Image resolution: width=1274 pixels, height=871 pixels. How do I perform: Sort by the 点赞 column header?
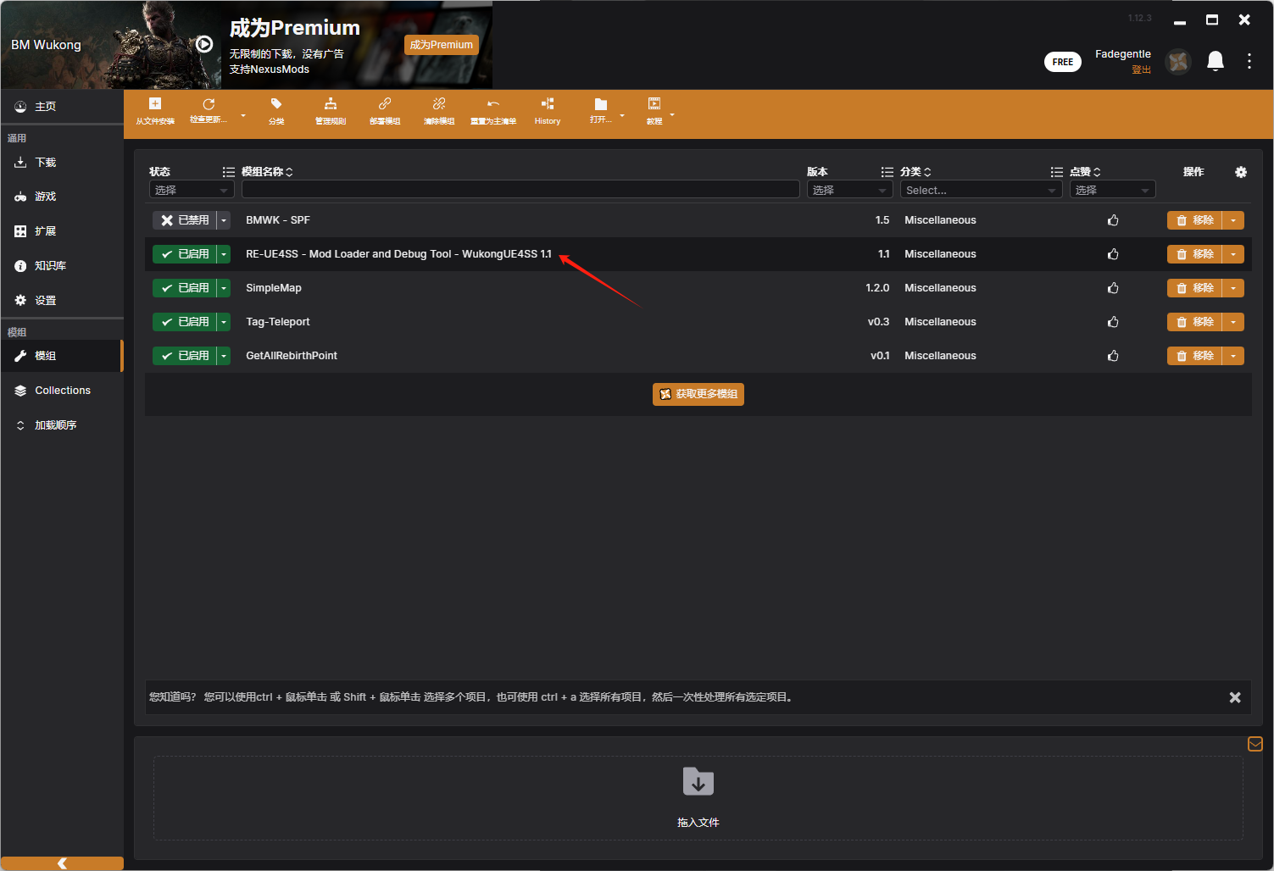coord(1085,172)
